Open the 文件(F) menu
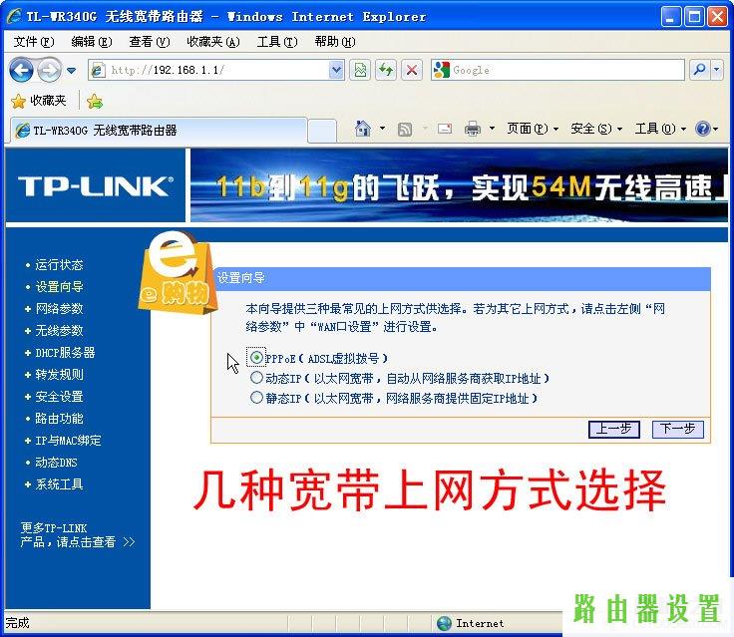The height and width of the screenshot is (637, 734). [34, 42]
